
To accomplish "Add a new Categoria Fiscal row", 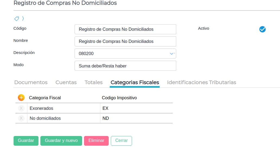I will point(21,98).
